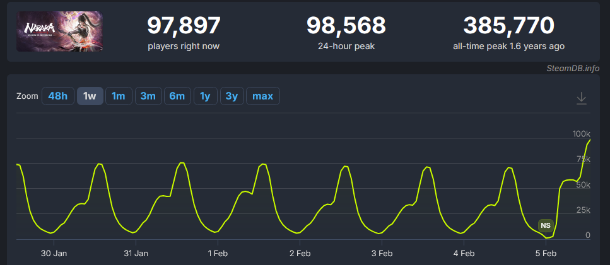Screen dimensions: 610x265
Task: Click the 3 Feb axis label
Action: click(382, 254)
